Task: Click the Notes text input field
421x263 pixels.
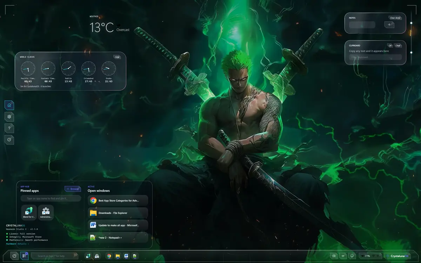Action: (x=362, y=25)
